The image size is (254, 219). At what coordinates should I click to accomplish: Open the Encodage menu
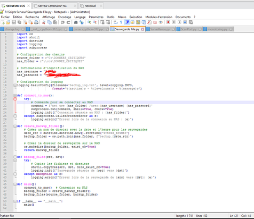(65, 17)
